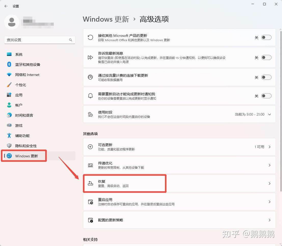Open 恢复 via its right chevron
Viewport: 282px width, 246px height.
(x=270, y=183)
